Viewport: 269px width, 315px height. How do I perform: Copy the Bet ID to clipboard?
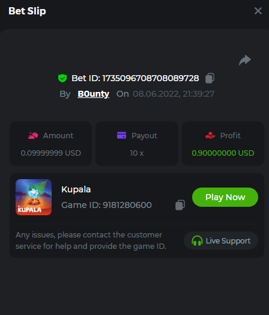click(210, 78)
